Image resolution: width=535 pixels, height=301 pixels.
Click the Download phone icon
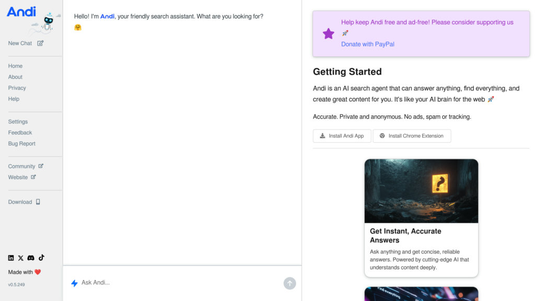click(38, 202)
